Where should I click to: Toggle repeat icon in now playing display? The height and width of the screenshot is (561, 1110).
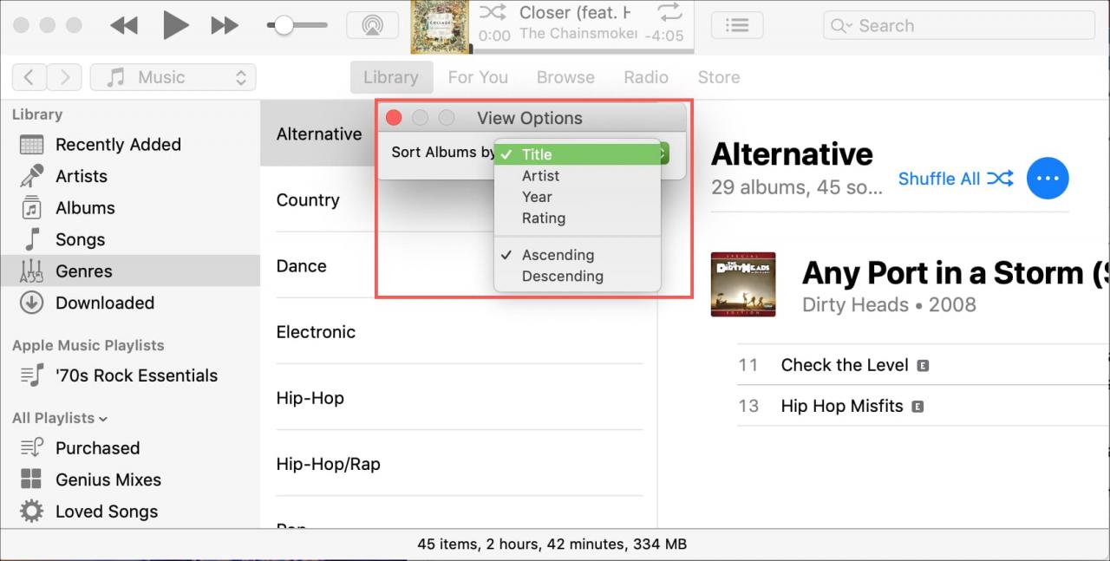point(669,12)
